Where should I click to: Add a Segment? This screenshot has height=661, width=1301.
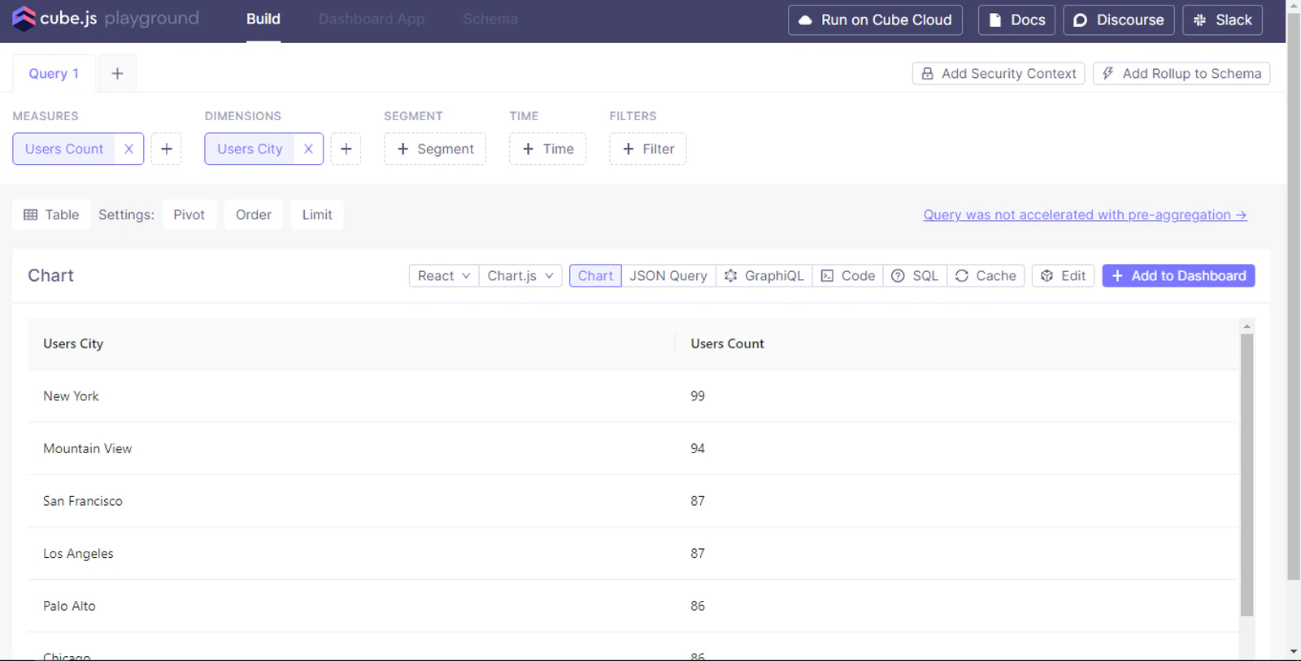pyautogui.click(x=435, y=149)
